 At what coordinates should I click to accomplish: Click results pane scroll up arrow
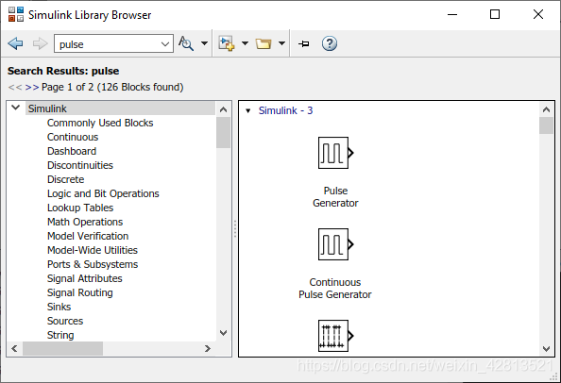pos(546,109)
